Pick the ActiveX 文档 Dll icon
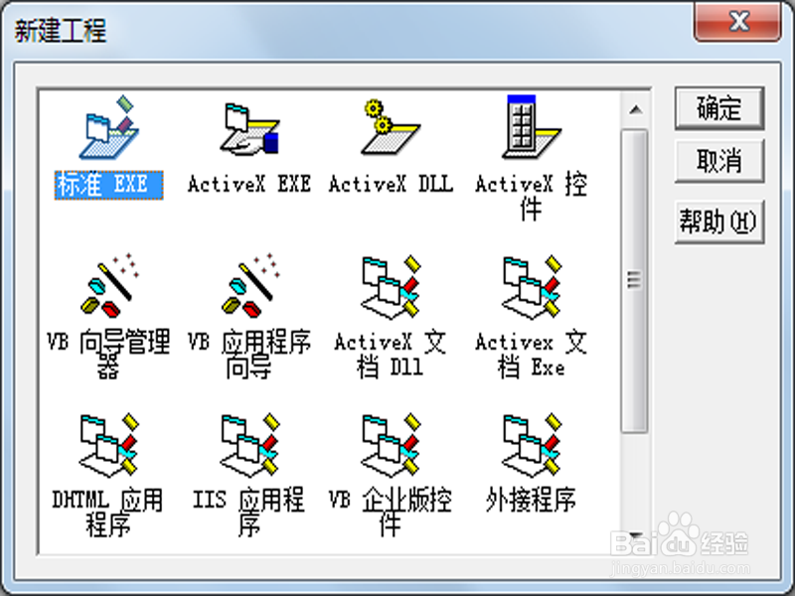 (x=391, y=287)
